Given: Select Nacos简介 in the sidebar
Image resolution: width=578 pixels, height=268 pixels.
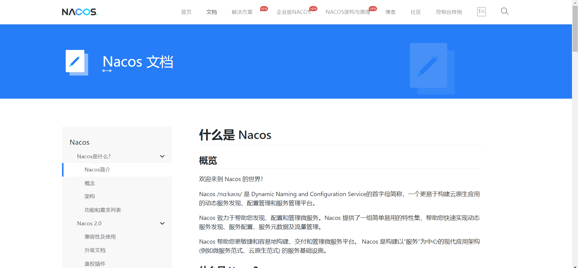Looking at the screenshot, I should point(98,170).
